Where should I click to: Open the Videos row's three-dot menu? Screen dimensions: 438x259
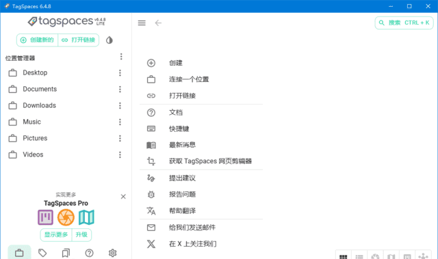point(120,154)
